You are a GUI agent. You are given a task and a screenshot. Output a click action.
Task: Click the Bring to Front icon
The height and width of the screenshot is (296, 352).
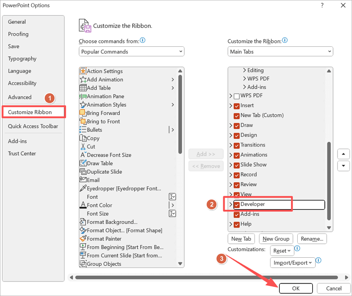coord(83,121)
